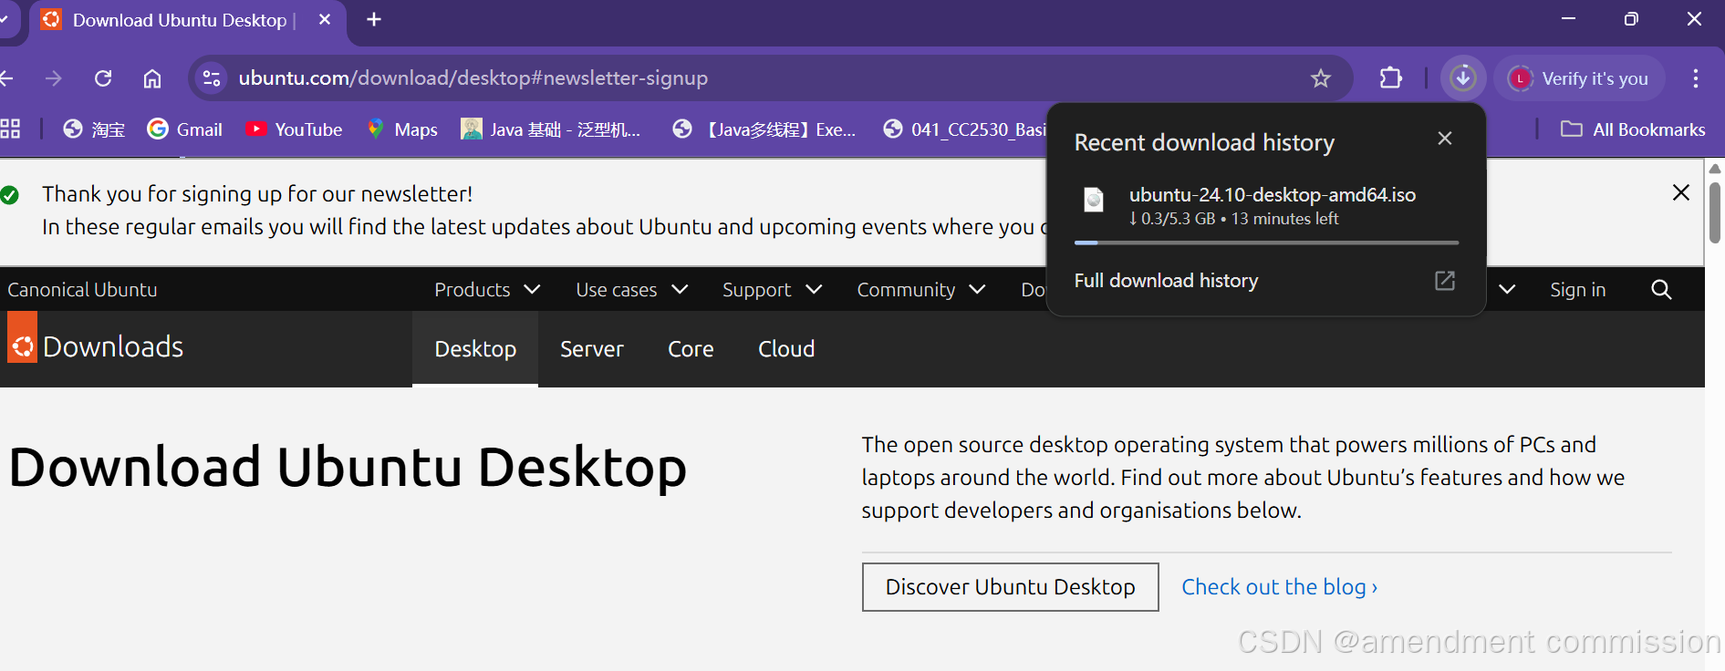Viewport: 1725px width, 671px height.
Task: Select the Core tab
Action: point(691,349)
